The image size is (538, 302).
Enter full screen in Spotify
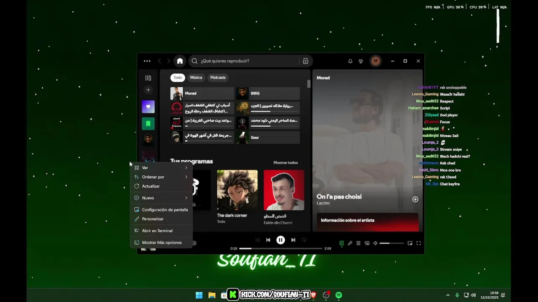(418, 243)
